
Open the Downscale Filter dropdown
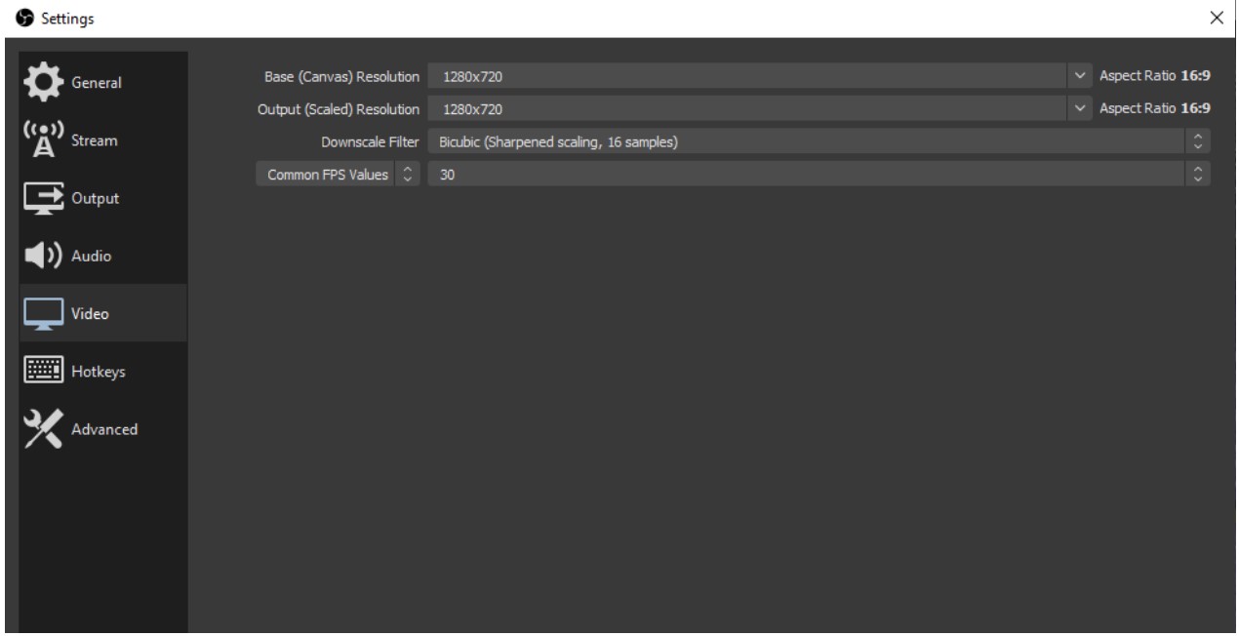[x=819, y=142]
